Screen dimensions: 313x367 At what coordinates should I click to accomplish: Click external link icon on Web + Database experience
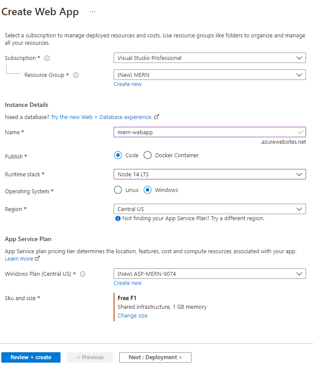(156, 116)
